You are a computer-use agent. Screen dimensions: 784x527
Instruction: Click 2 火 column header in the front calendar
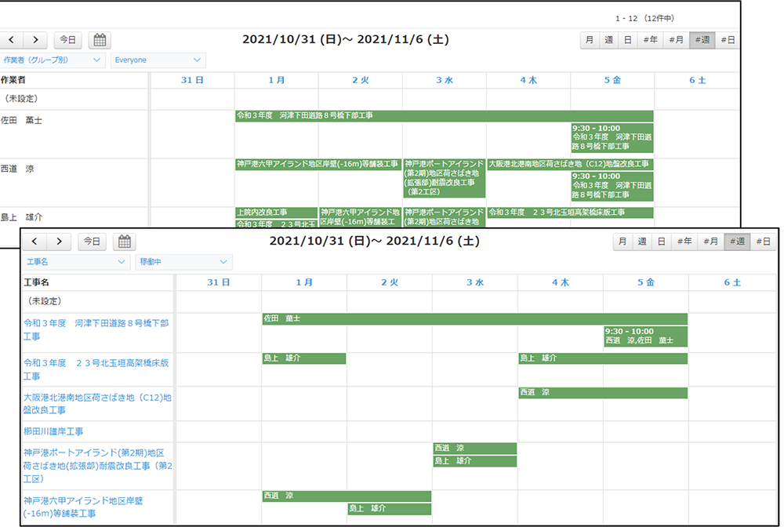390,282
